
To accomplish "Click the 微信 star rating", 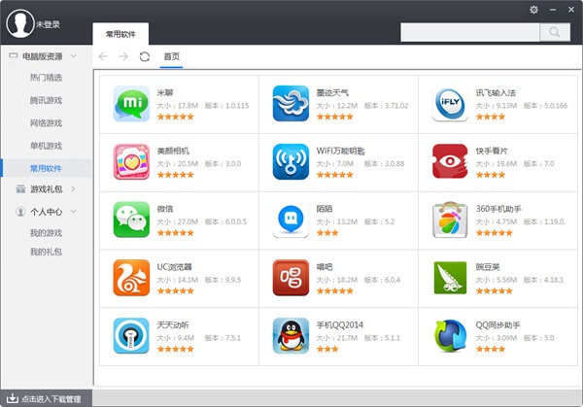I will click(176, 233).
